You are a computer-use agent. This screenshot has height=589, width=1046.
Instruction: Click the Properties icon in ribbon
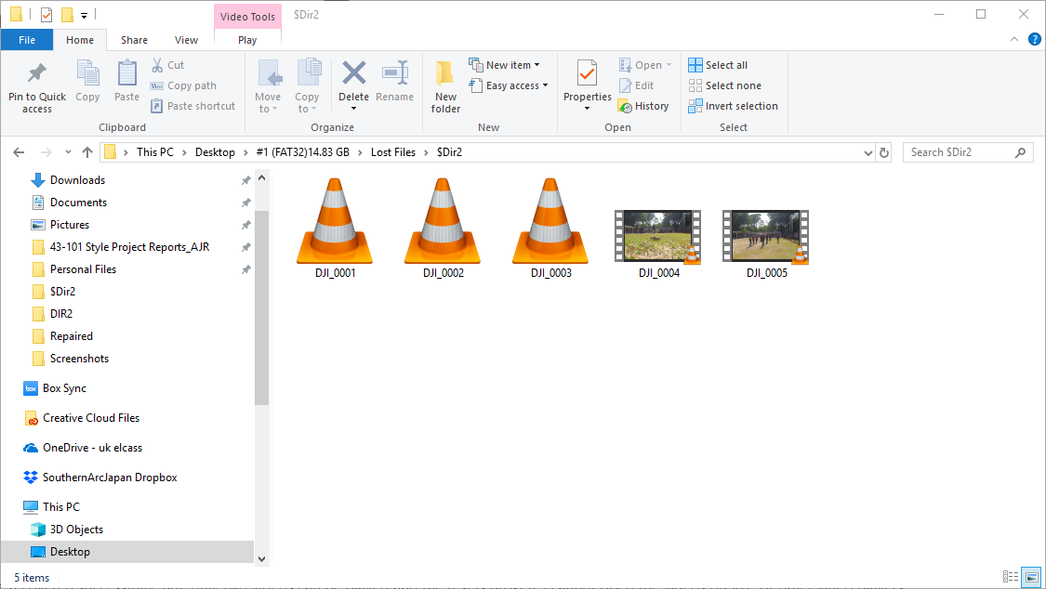tap(587, 74)
